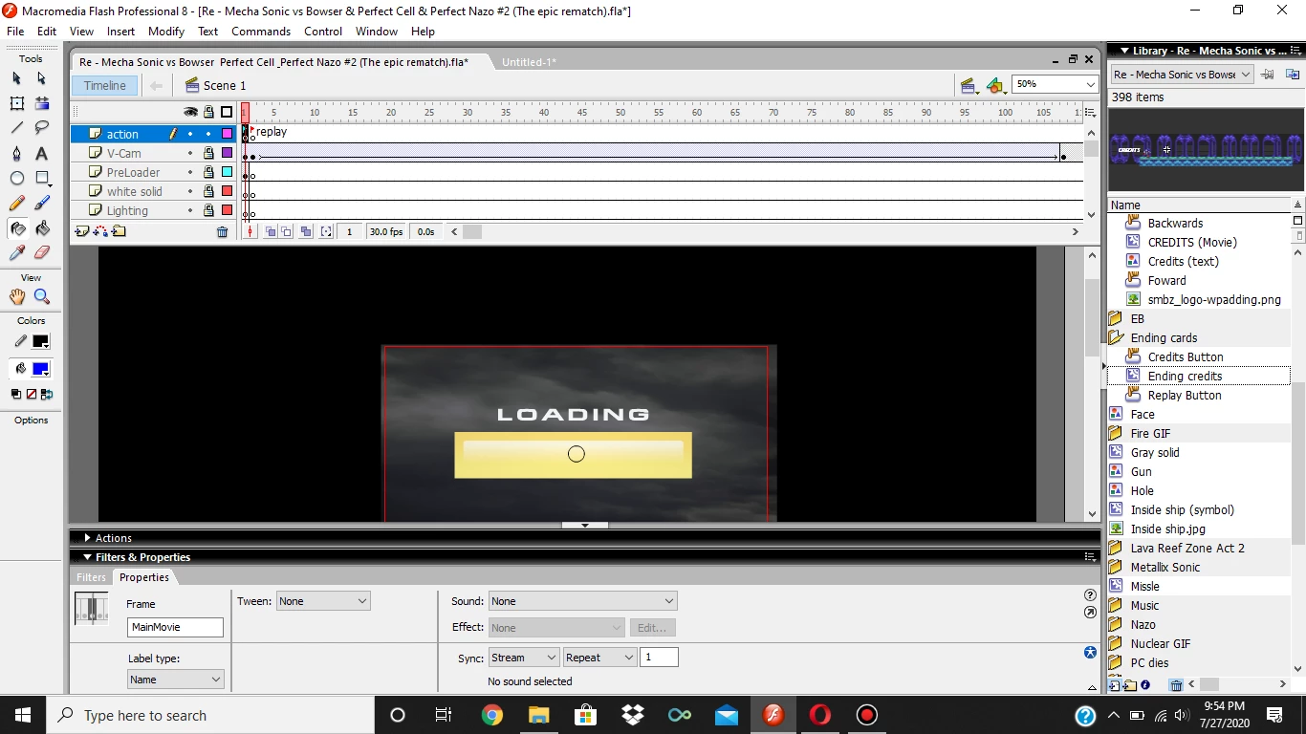
Task: Open the Label type dropdown
Action: click(x=175, y=680)
